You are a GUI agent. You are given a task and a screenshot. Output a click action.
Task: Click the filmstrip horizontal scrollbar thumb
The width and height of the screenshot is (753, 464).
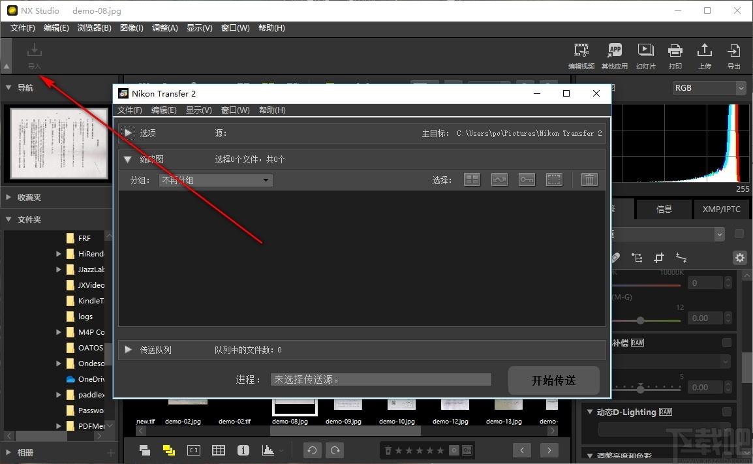click(x=345, y=431)
